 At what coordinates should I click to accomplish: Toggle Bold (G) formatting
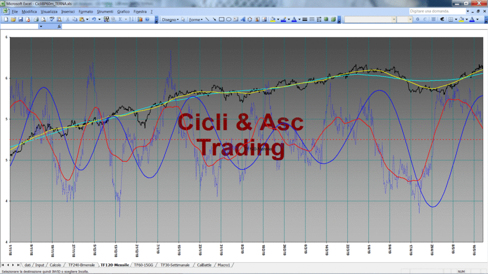(x=417, y=19)
